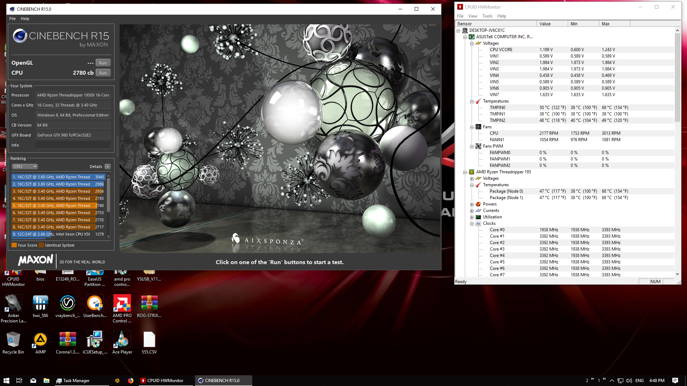Screen dimensions: 687x386
Task: Click the Info text field in Cinebench
Action: pyautogui.click(x=73, y=145)
